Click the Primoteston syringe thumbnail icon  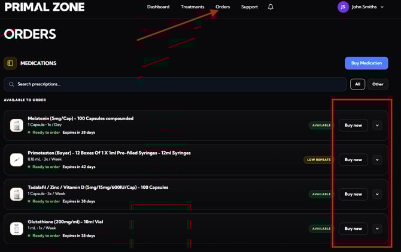click(17, 159)
